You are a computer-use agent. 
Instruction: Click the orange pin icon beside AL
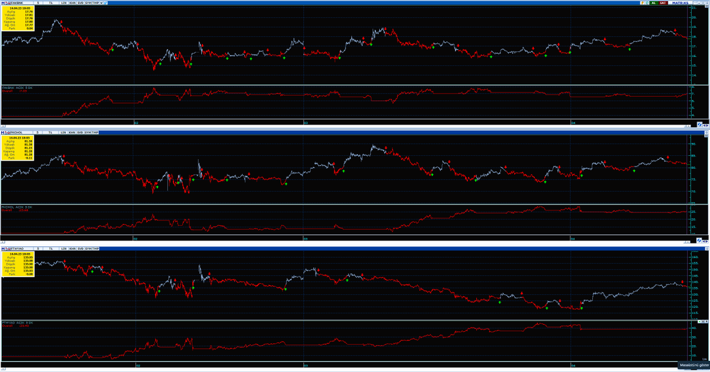point(643,3)
